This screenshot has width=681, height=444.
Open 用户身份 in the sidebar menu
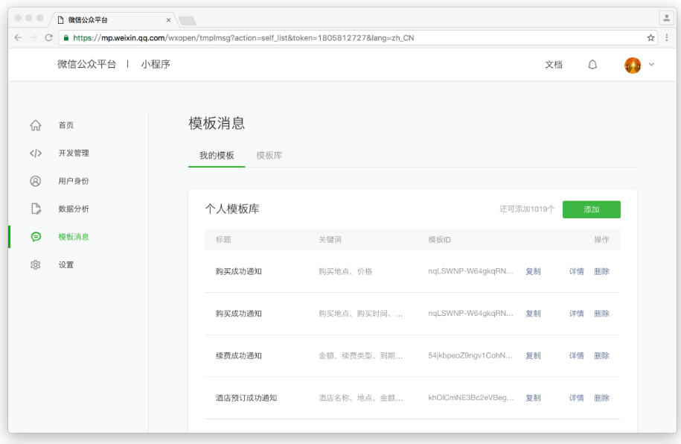(x=74, y=181)
